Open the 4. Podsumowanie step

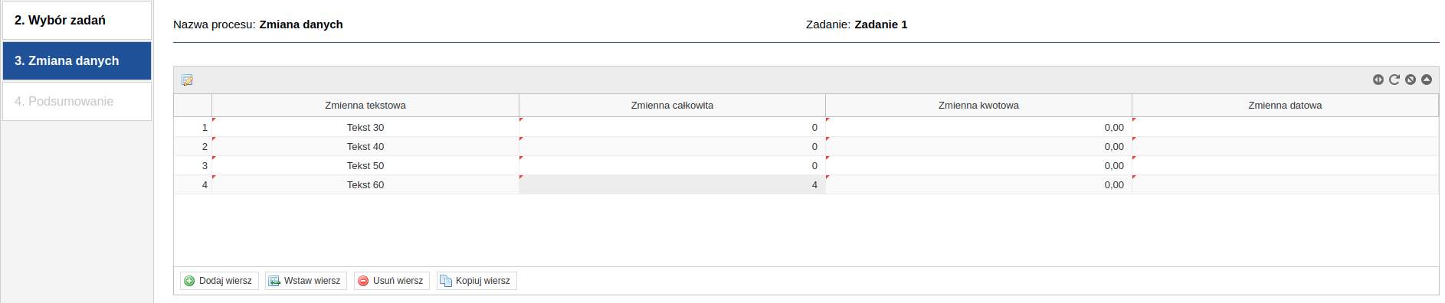pyautogui.click(x=77, y=101)
